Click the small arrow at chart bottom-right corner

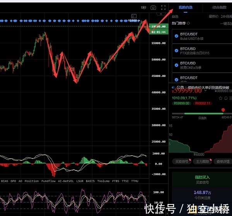167,213
